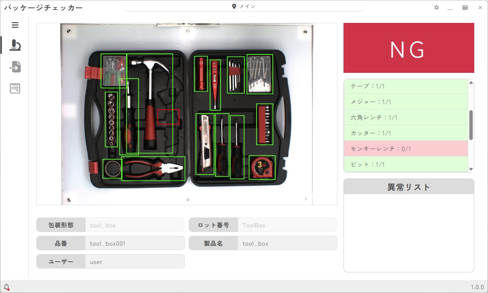
Task: Select the 六角レンチ 1/1 result entry
Action: point(406,118)
